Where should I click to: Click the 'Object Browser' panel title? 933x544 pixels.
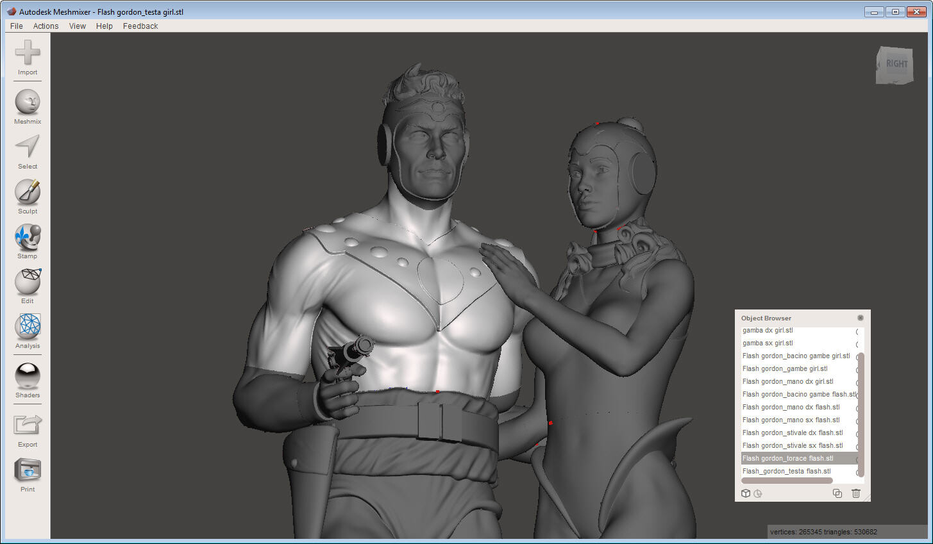point(766,318)
